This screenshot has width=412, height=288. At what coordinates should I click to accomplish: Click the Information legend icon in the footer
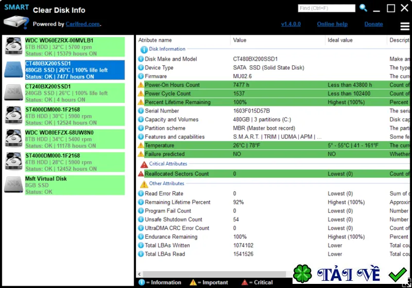pos(141,282)
